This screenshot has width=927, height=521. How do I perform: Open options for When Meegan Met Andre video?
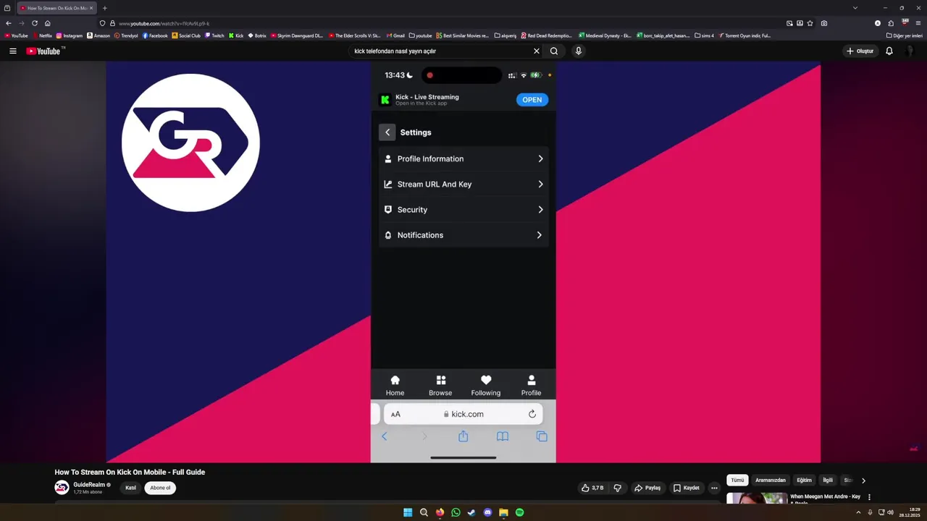point(869,497)
